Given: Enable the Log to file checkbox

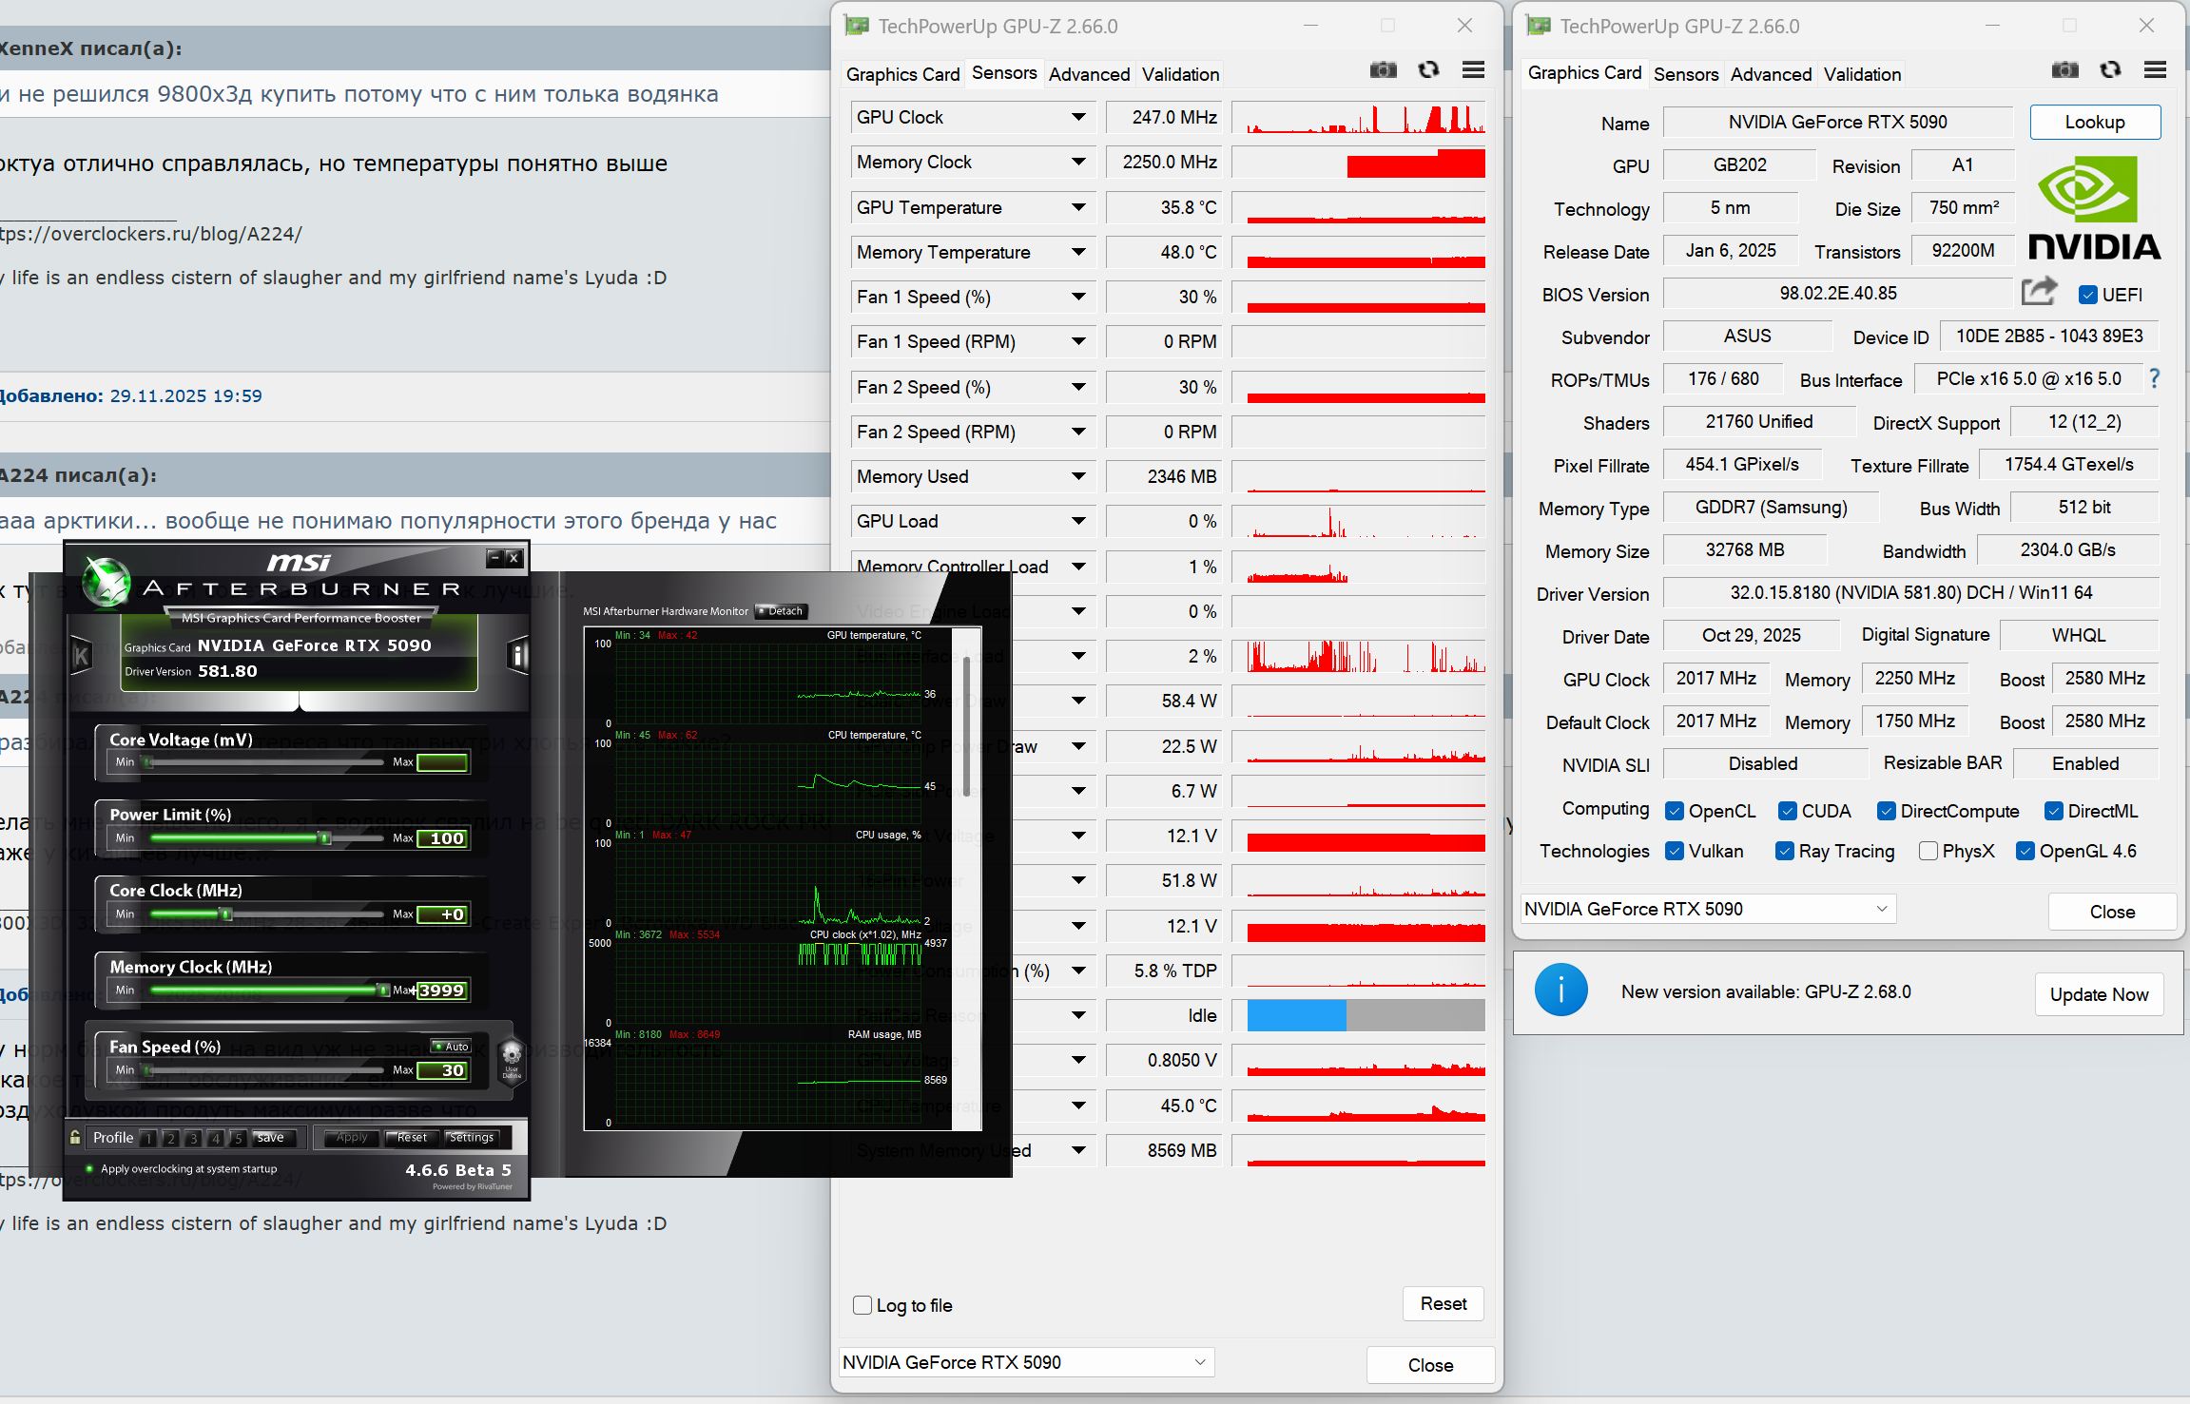Looking at the screenshot, I should click(x=862, y=1305).
